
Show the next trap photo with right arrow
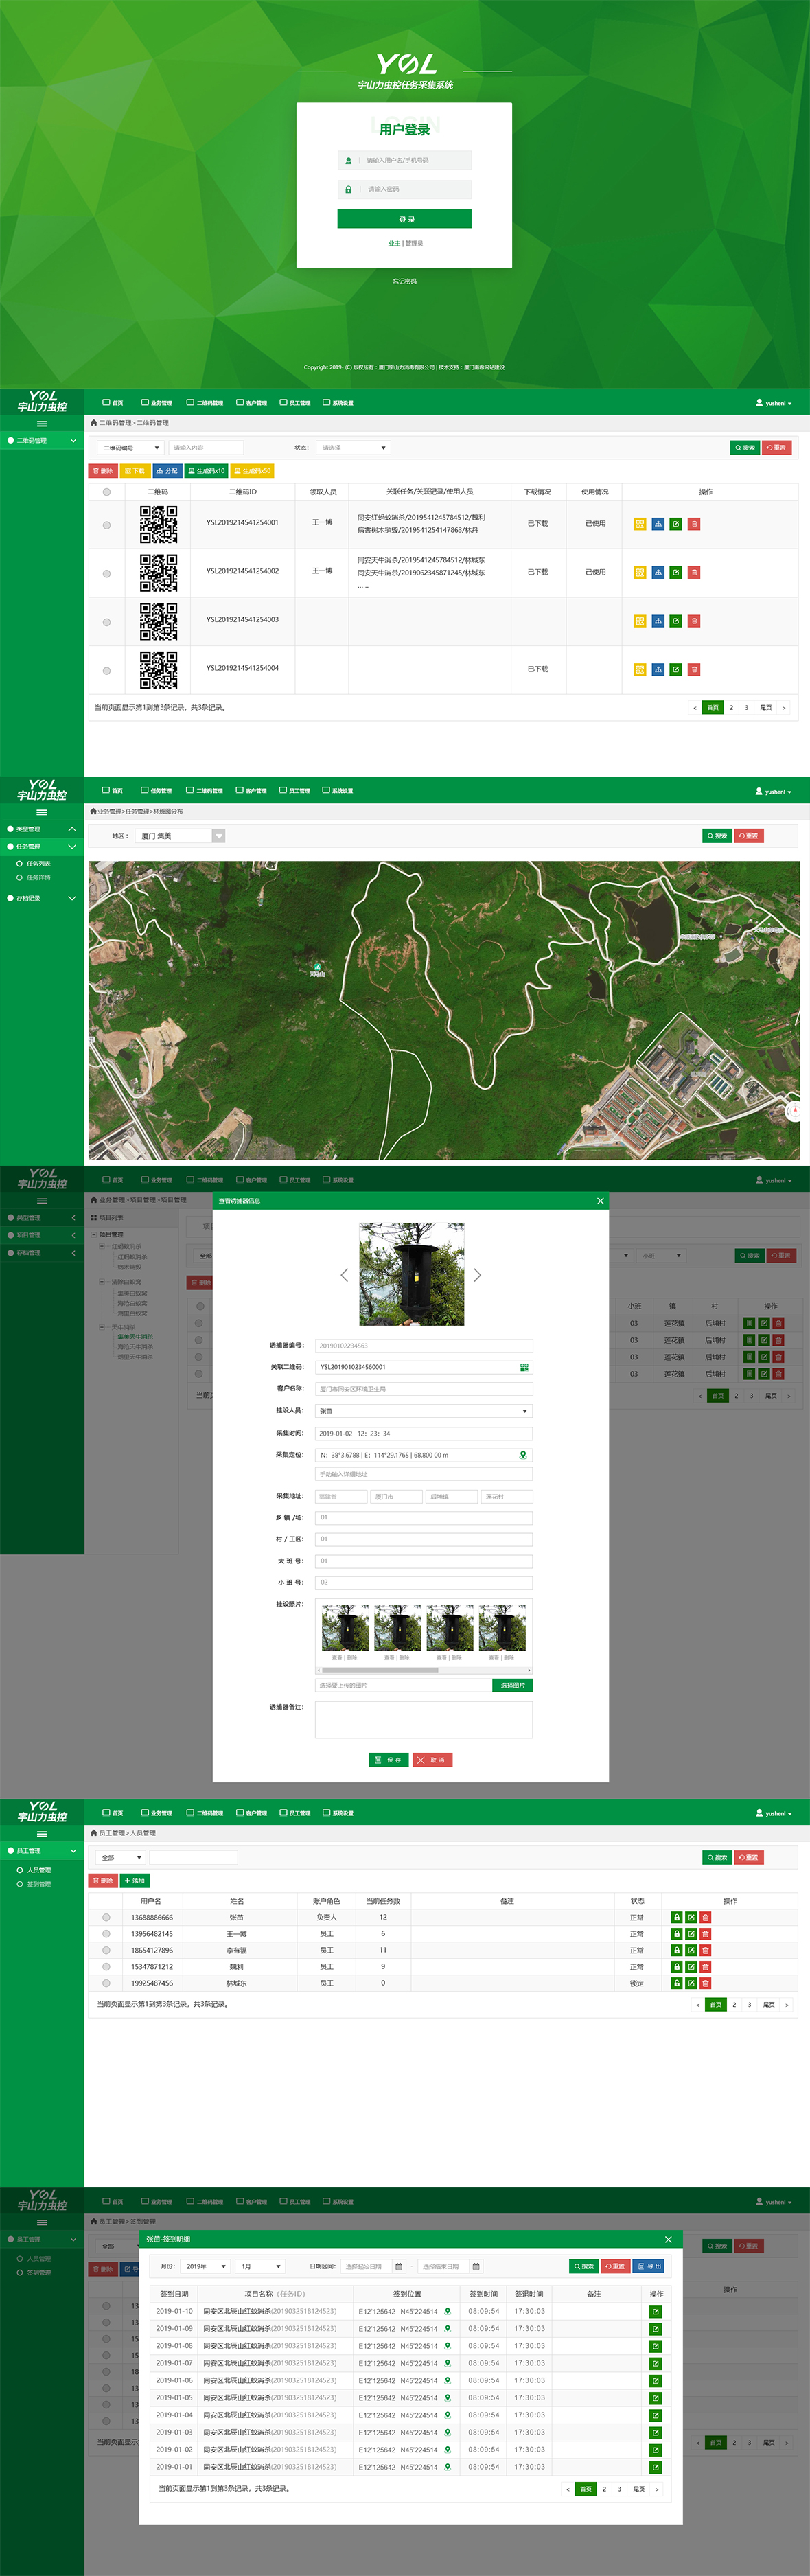click(477, 1275)
